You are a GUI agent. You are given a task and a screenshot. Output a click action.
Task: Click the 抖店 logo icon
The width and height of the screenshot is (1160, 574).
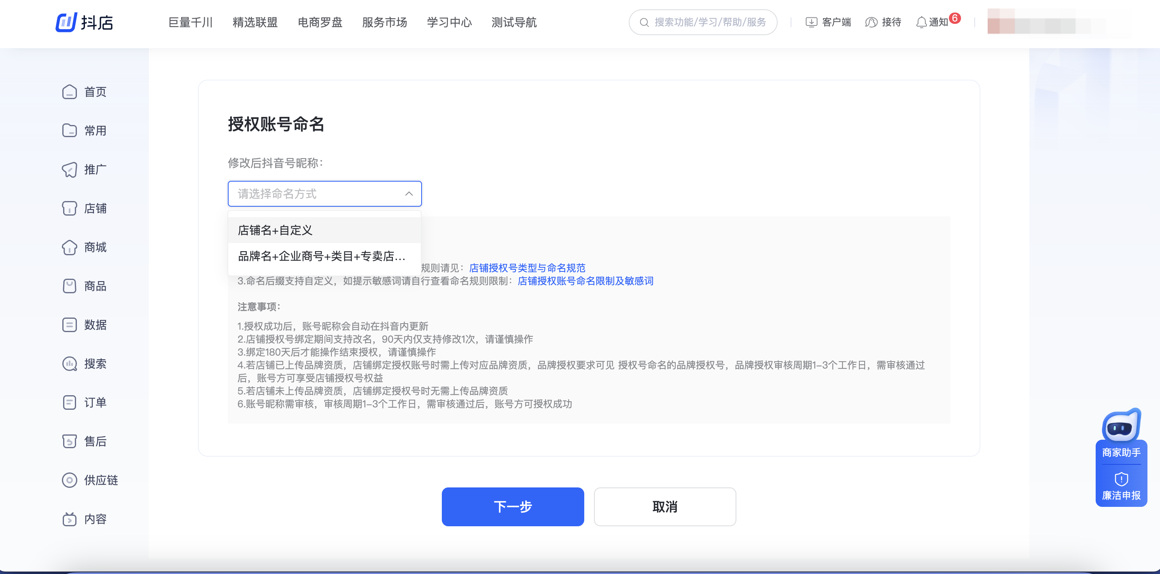66,22
